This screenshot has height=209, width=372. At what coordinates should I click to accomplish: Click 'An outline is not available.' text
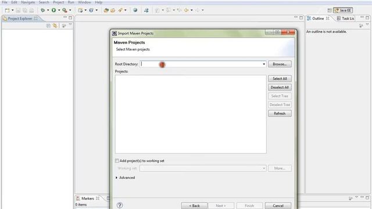[x=327, y=31]
